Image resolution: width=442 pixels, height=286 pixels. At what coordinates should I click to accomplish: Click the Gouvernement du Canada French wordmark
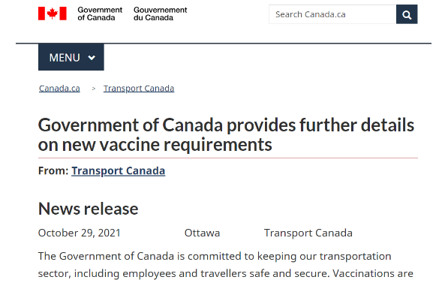(160, 14)
